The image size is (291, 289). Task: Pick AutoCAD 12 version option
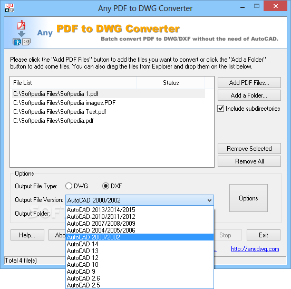[x=140, y=258]
